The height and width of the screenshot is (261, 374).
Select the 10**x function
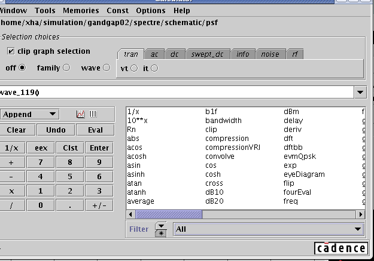[137, 121]
